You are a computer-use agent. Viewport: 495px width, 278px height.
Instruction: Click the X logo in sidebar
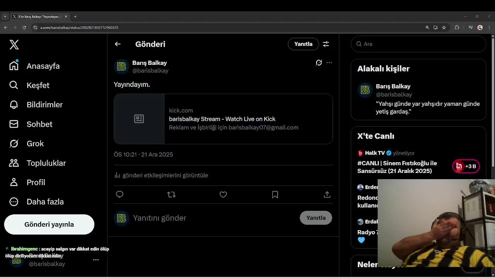(x=14, y=45)
